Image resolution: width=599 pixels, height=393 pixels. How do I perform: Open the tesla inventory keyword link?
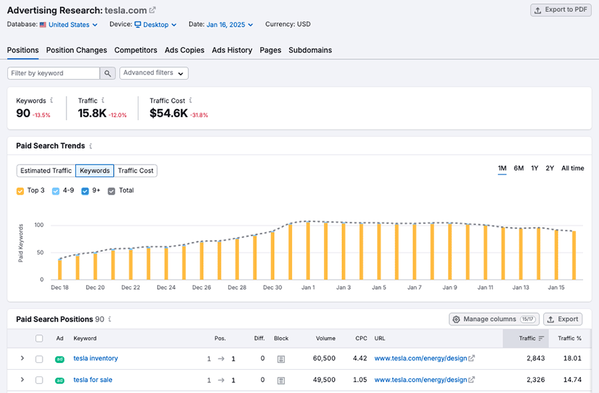[x=95, y=358]
